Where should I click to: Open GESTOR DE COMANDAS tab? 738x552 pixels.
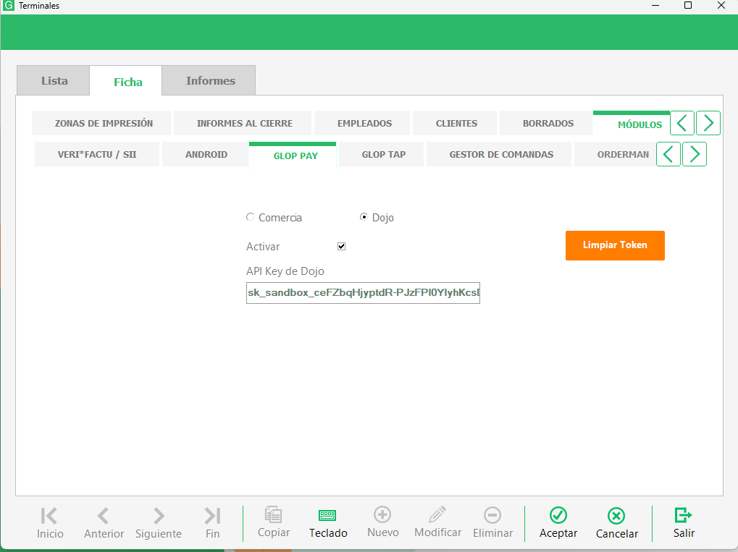[499, 154]
